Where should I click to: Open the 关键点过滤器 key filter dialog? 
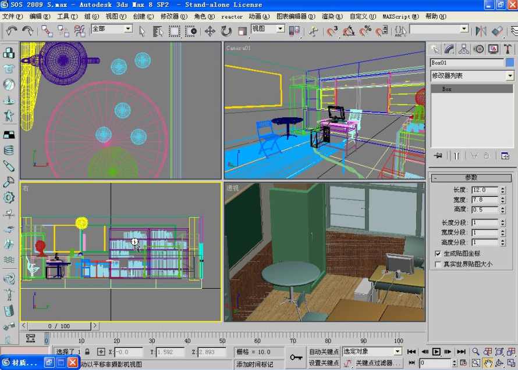point(375,363)
